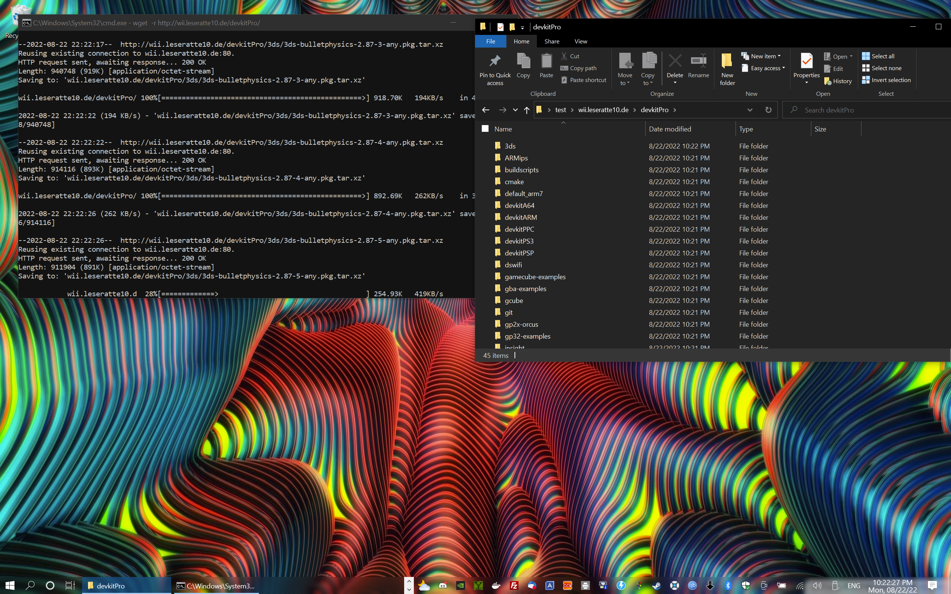The width and height of the screenshot is (951, 594).
Task: Toggle the select-all items checkbox in header
Action: pyautogui.click(x=485, y=128)
